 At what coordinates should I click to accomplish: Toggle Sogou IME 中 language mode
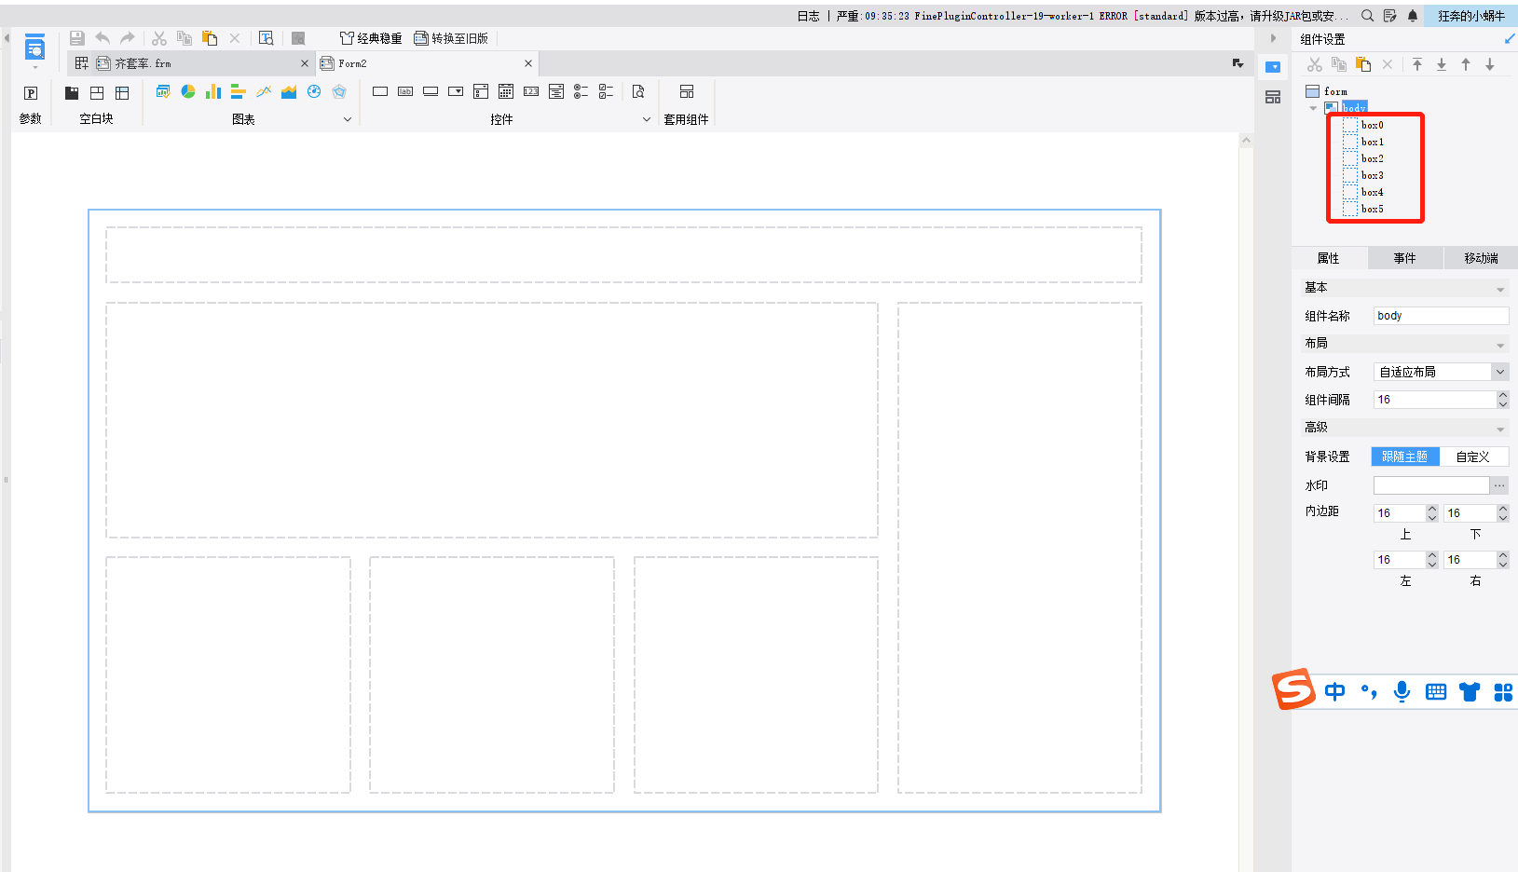1334,691
